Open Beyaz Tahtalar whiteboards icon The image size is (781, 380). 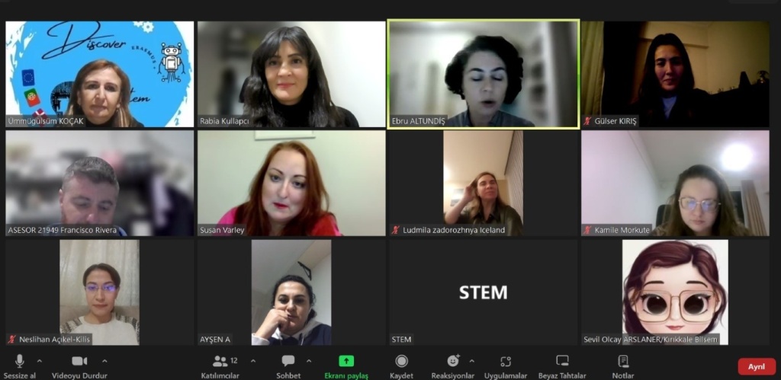562,361
